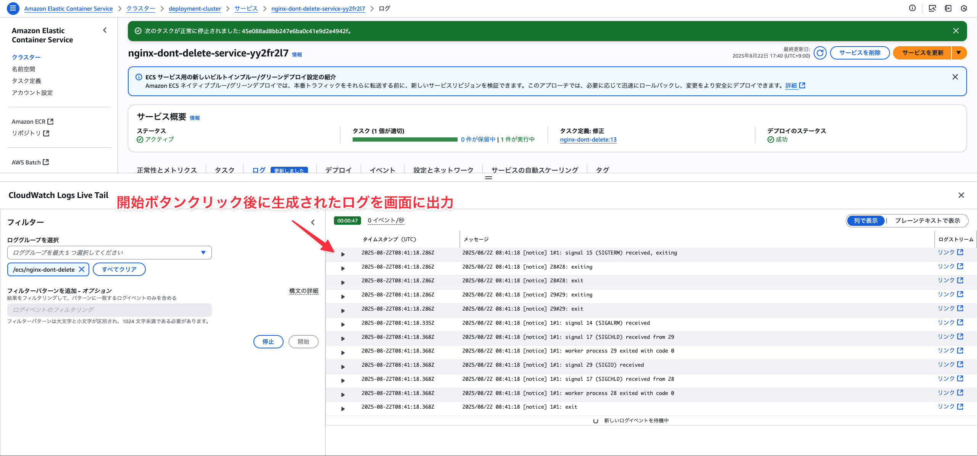This screenshot has height=456, width=977.
Task: Switch to サービスの自動スケーリング tab
Action: click(x=535, y=170)
